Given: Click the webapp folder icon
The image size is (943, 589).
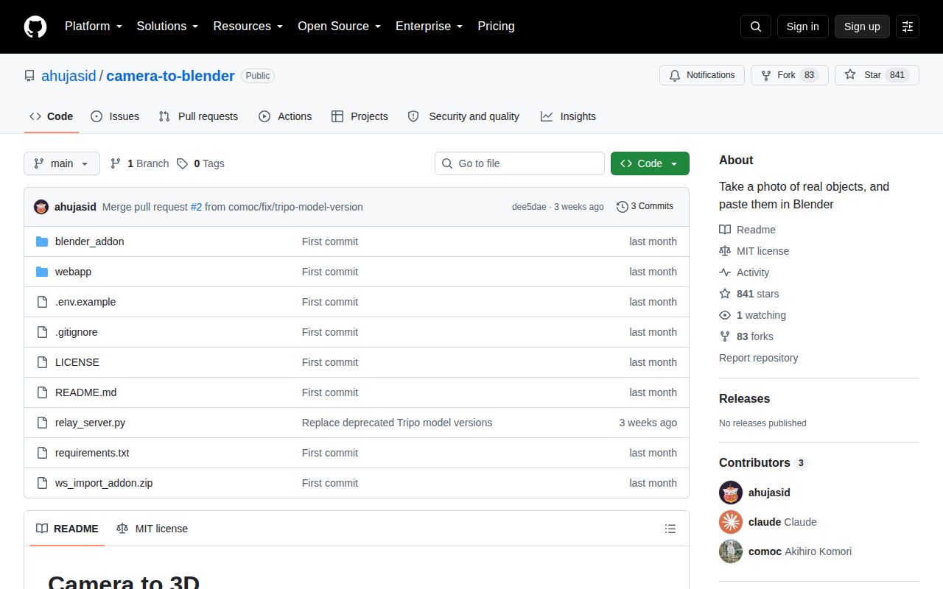Looking at the screenshot, I should coord(42,272).
